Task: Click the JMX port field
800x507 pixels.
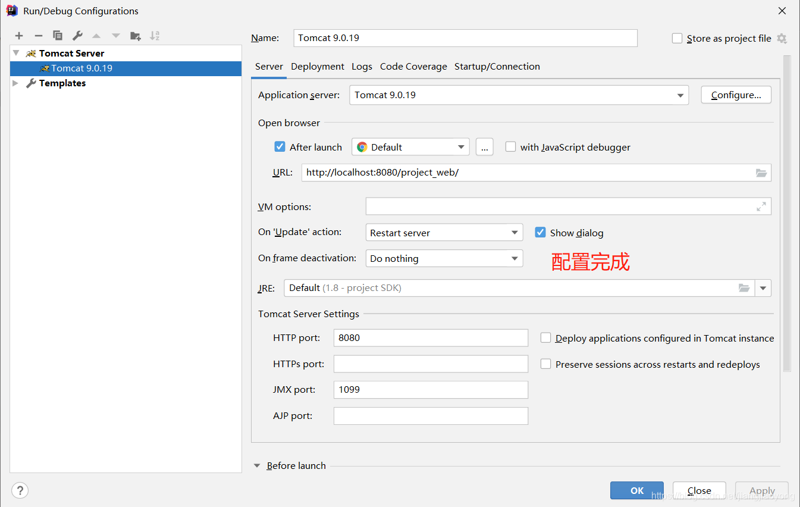Action: coord(431,390)
